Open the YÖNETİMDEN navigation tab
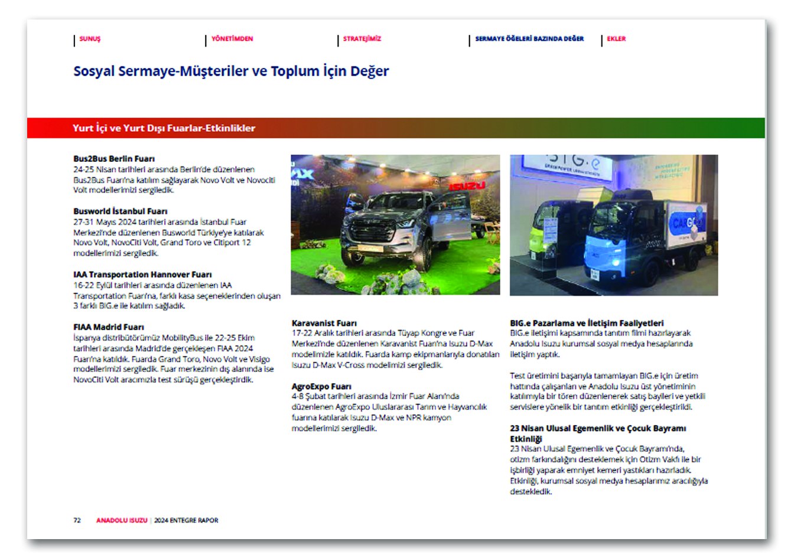 (232, 39)
